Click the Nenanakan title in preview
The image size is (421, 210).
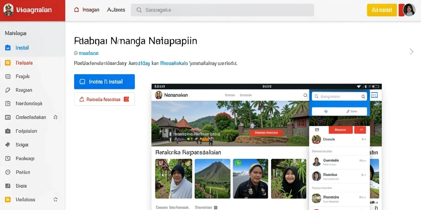pyautogui.click(x=176, y=95)
